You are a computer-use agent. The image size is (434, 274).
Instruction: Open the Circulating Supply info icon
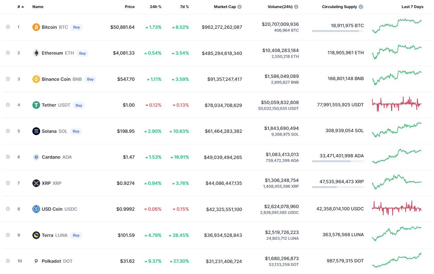point(361,7)
